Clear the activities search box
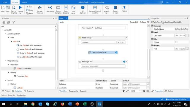The image size is (190, 107). pyautogui.click(x=56, y=26)
